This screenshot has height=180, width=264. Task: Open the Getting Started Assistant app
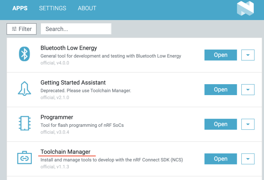[221, 89]
